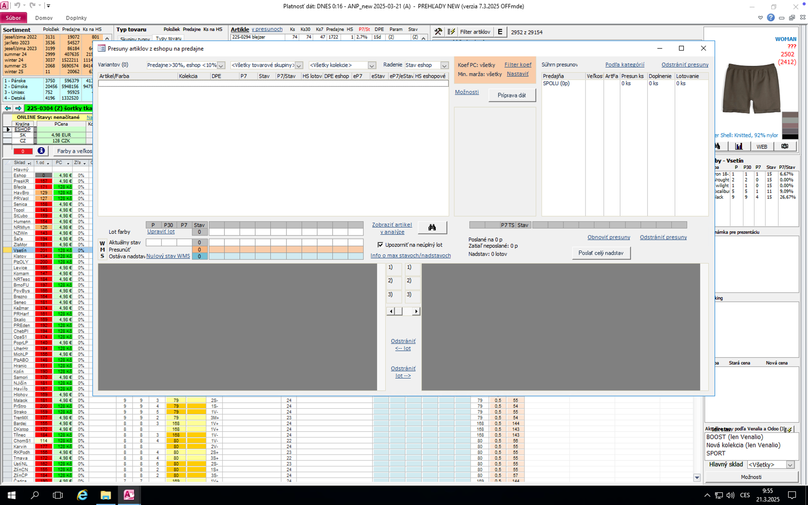
Task: Click the binoculars search button
Action: 432,228
